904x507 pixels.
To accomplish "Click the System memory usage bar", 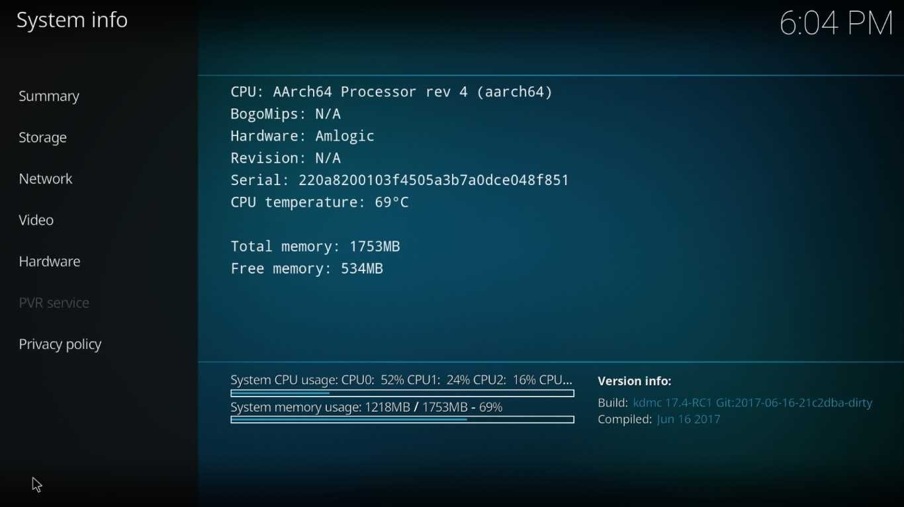I will point(402,420).
